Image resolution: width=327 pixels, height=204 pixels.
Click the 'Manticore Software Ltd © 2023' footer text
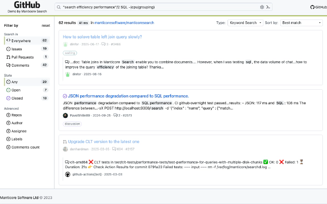click(26, 198)
